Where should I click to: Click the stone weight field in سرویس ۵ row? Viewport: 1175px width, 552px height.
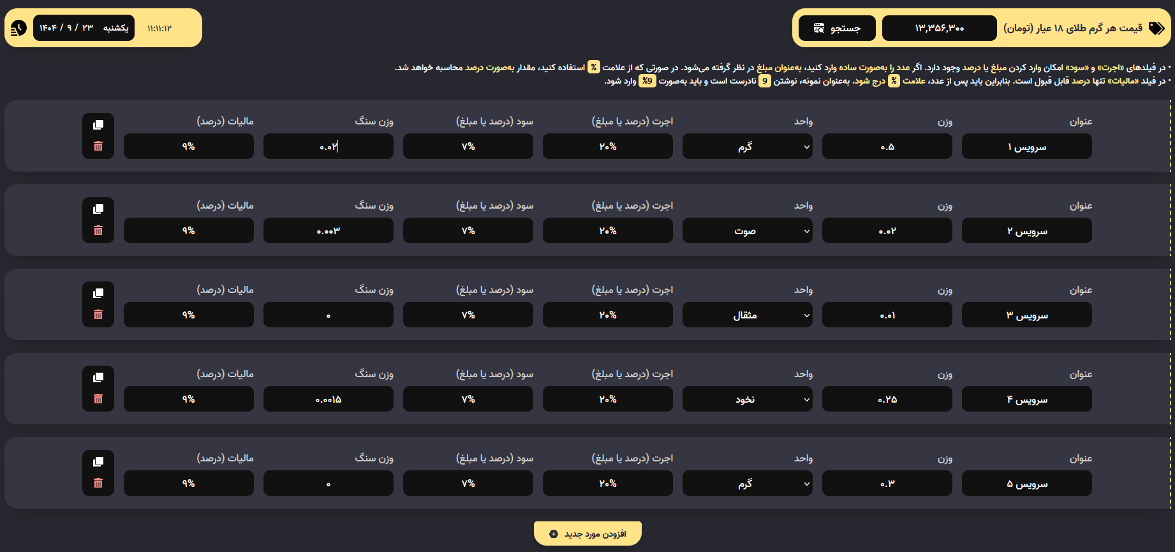(x=328, y=484)
